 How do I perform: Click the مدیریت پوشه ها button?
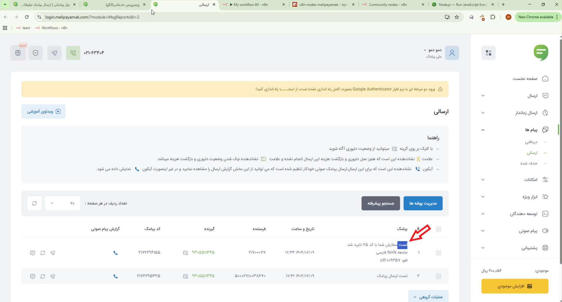click(423, 203)
